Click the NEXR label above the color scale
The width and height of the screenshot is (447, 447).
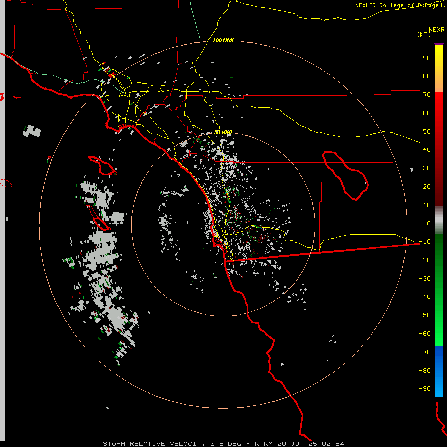pos(437,30)
